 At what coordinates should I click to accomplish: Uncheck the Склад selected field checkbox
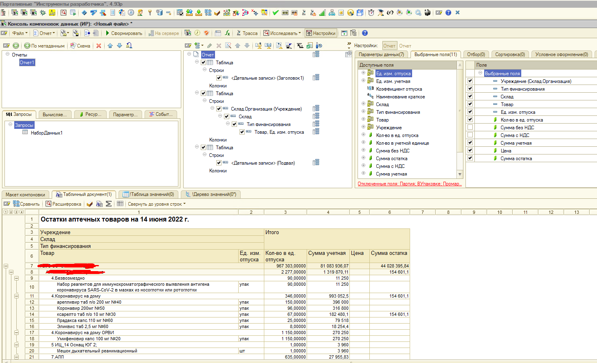(470, 96)
